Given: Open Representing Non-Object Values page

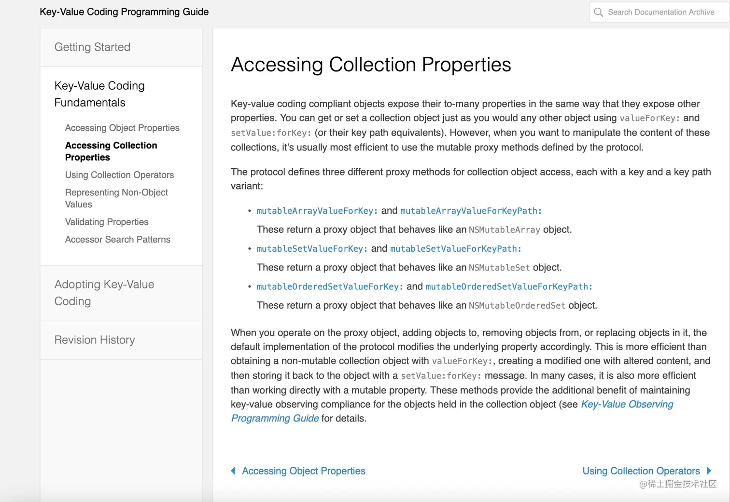Looking at the screenshot, I should [116, 198].
